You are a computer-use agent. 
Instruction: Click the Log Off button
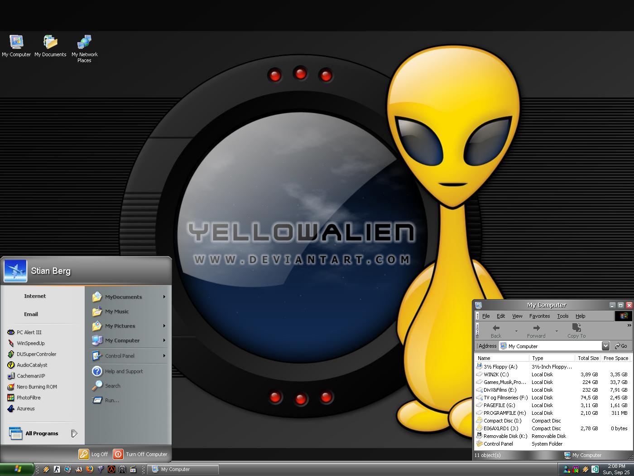(94, 454)
